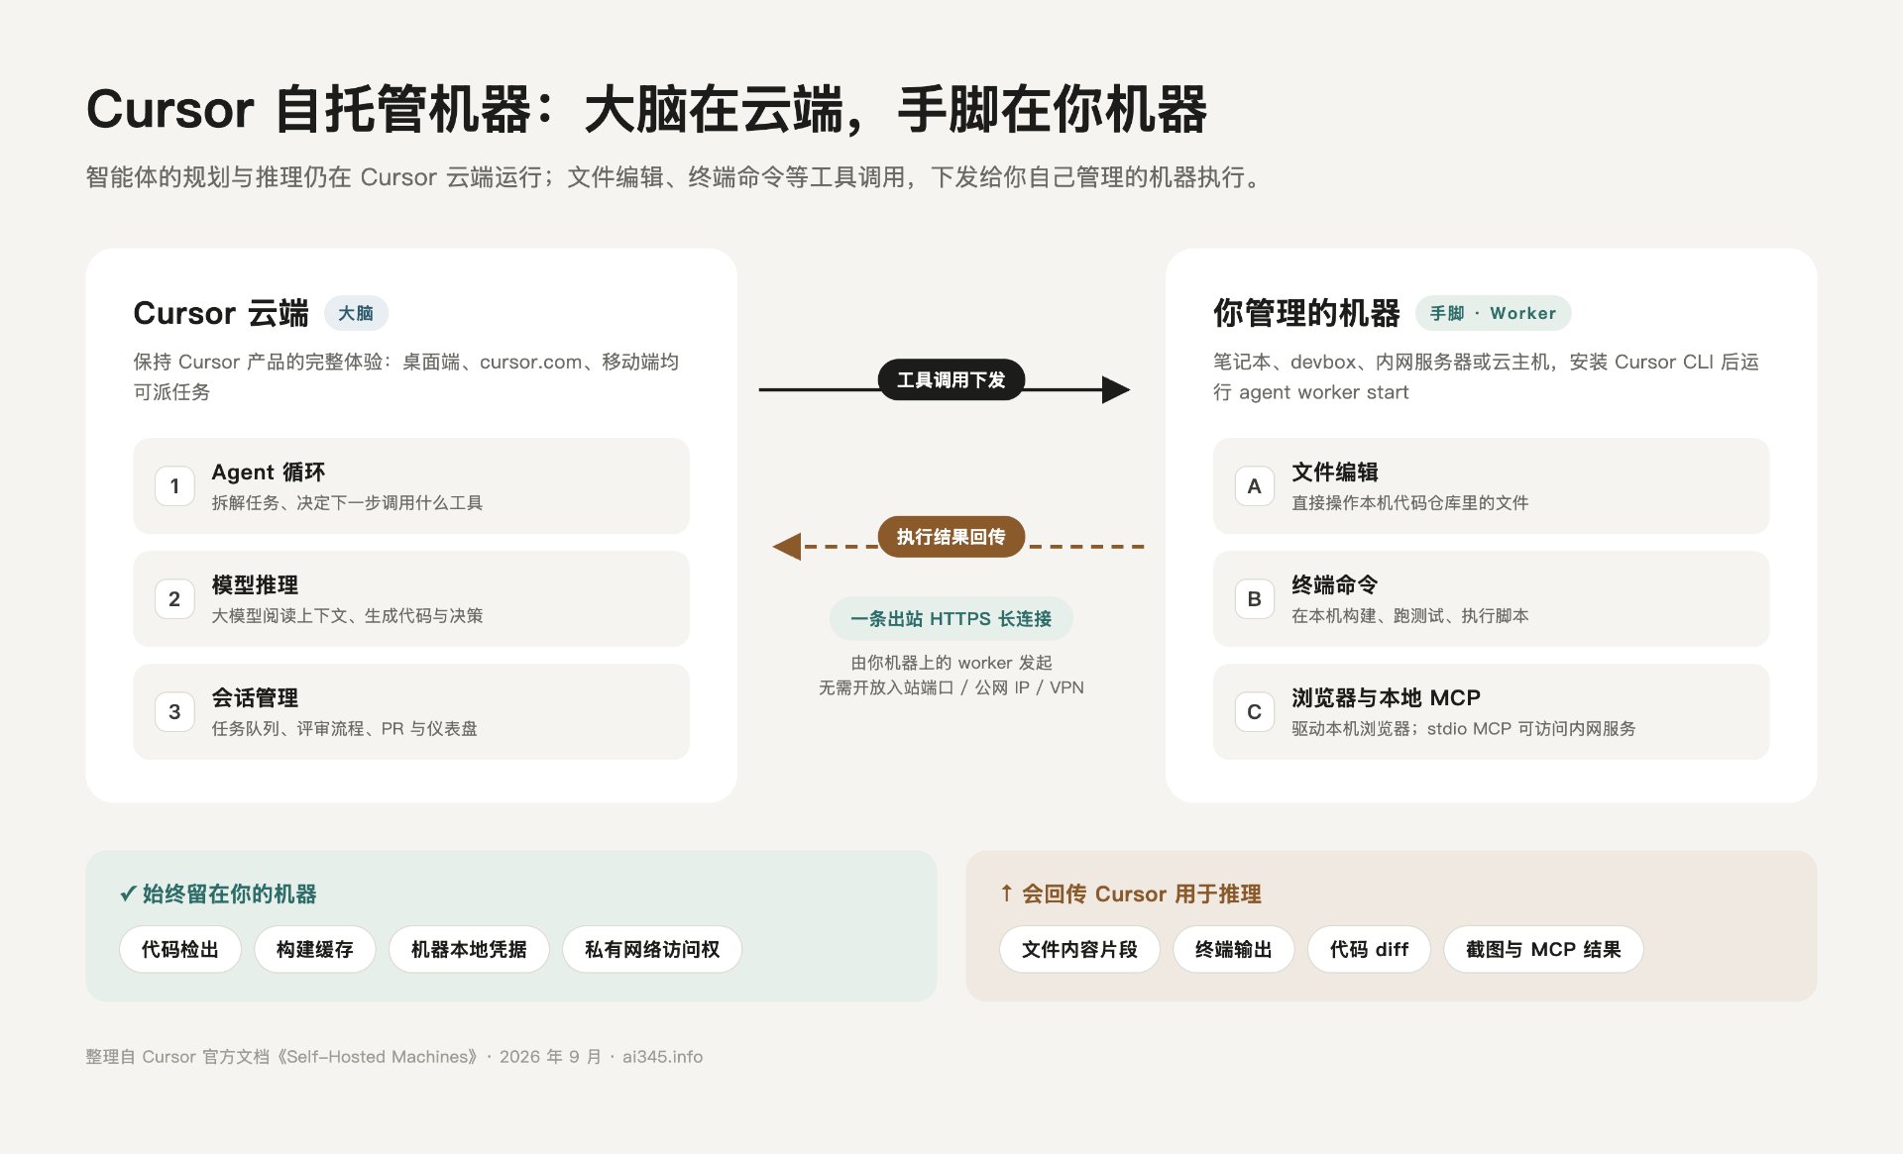Select the 截图与 MCP 结果 chip
This screenshot has width=1903, height=1154.
tap(1543, 949)
